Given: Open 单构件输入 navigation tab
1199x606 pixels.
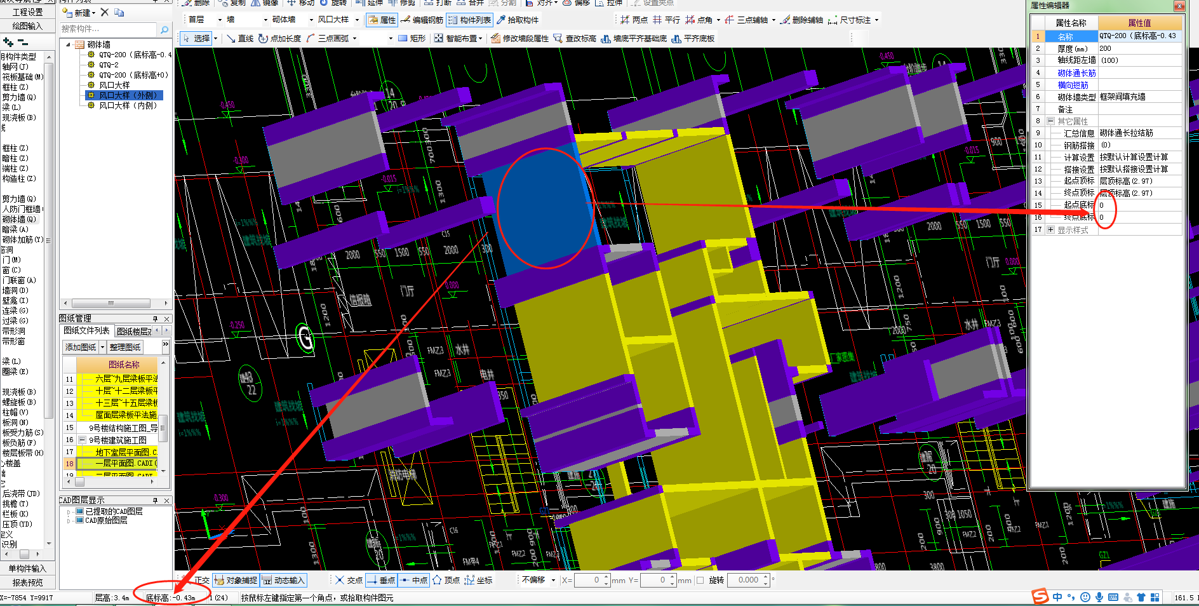Looking at the screenshot, I should [27, 569].
